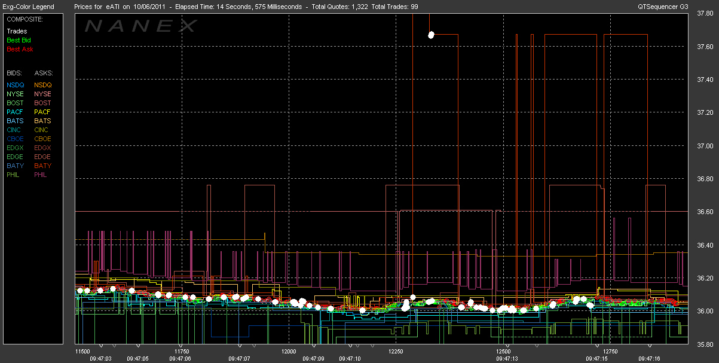
Task: Click BATS in the ASKS column
Action: click(x=42, y=121)
